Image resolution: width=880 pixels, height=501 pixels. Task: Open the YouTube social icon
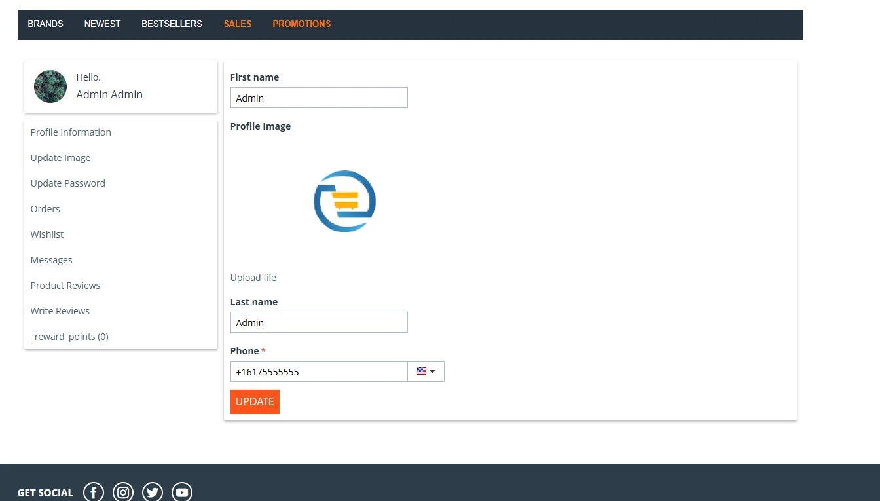click(182, 492)
